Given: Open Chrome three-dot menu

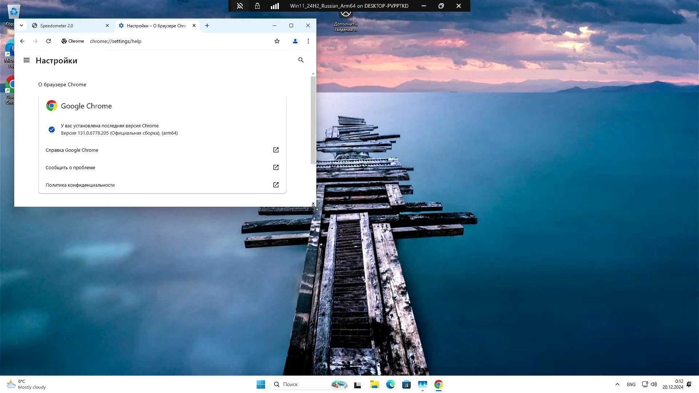Looking at the screenshot, I should (308, 41).
